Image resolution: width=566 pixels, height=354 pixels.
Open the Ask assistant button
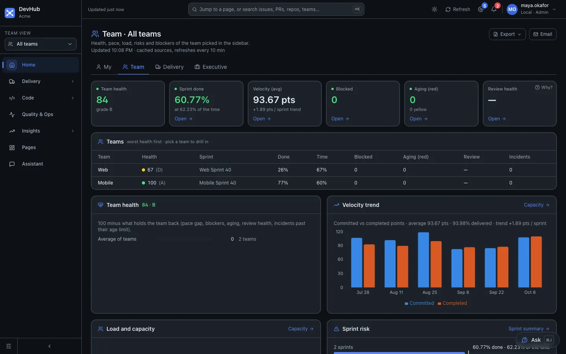coord(537,340)
